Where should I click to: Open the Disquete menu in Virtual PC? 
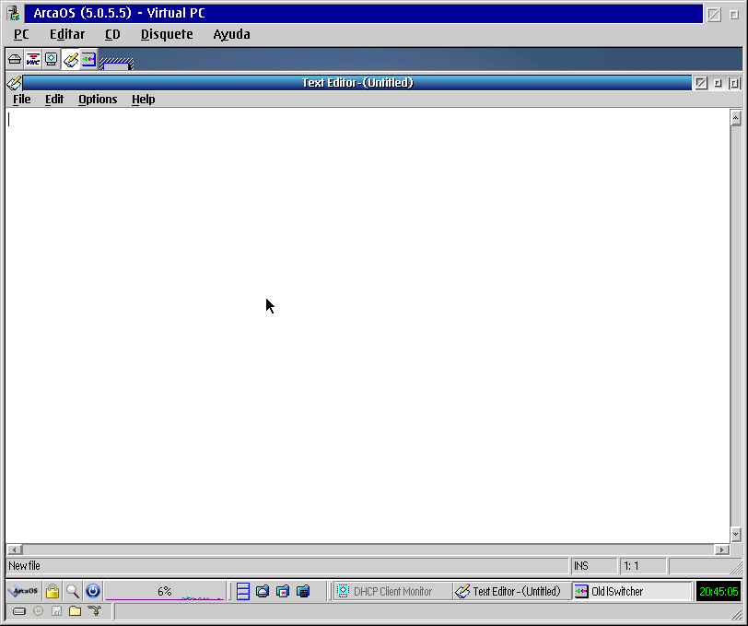[x=167, y=34]
